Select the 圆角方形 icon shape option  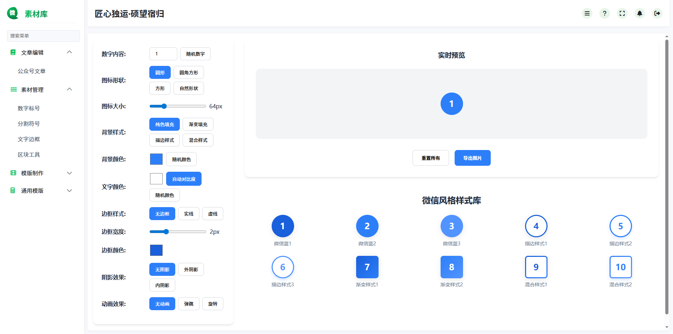pos(189,72)
